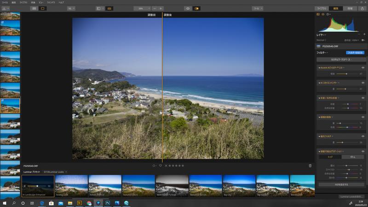Image resolution: width=368 pixels, height=207 pixels.
Task: Open the ヘルプ menu
Action: 61,2
